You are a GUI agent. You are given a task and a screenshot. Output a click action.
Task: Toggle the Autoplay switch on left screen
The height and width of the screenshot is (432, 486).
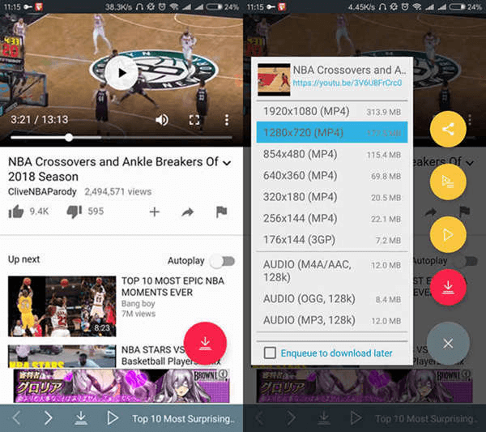223,261
